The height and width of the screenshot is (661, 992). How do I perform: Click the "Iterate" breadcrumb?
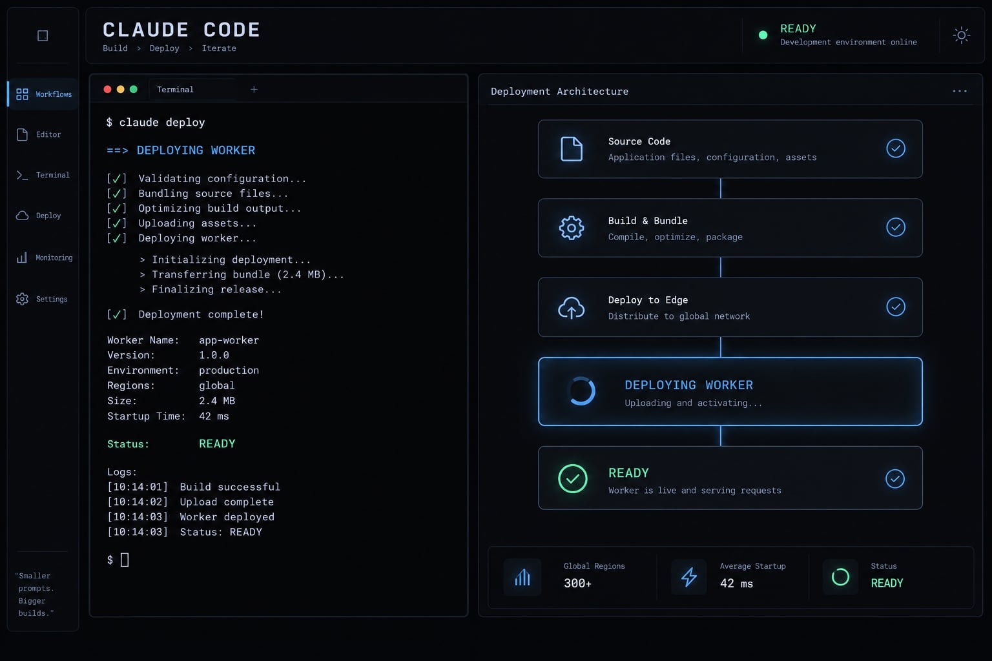(x=219, y=48)
